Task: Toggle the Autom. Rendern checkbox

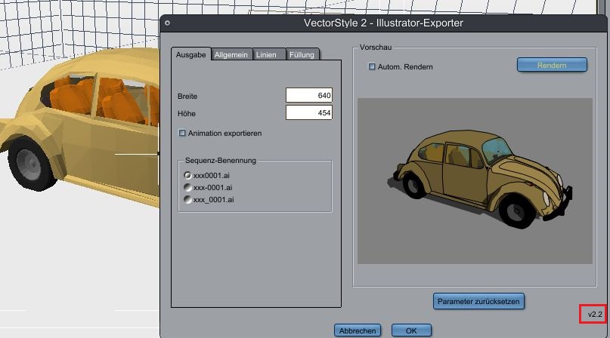Action: [x=372, y=66]
